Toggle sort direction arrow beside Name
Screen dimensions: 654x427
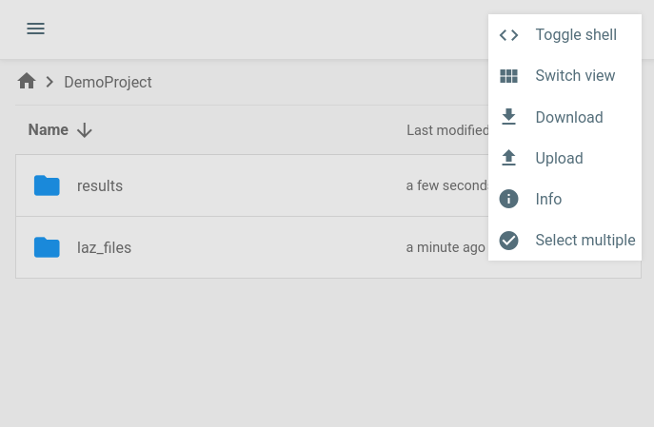85,130
